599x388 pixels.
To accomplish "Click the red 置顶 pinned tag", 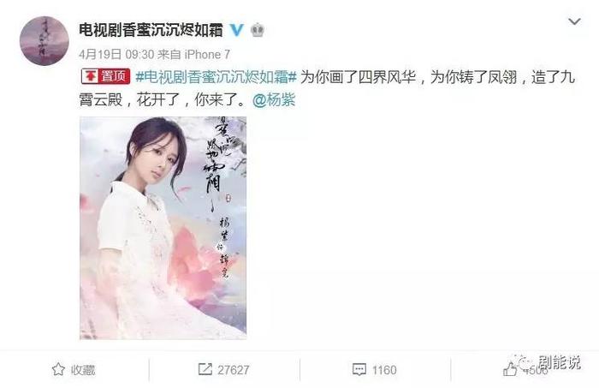I will click(106, 76).
